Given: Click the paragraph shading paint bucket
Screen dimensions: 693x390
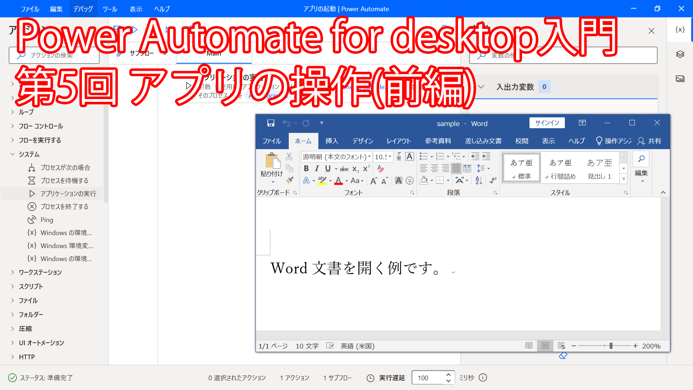Looking at the screenshot, I should 424,180.
